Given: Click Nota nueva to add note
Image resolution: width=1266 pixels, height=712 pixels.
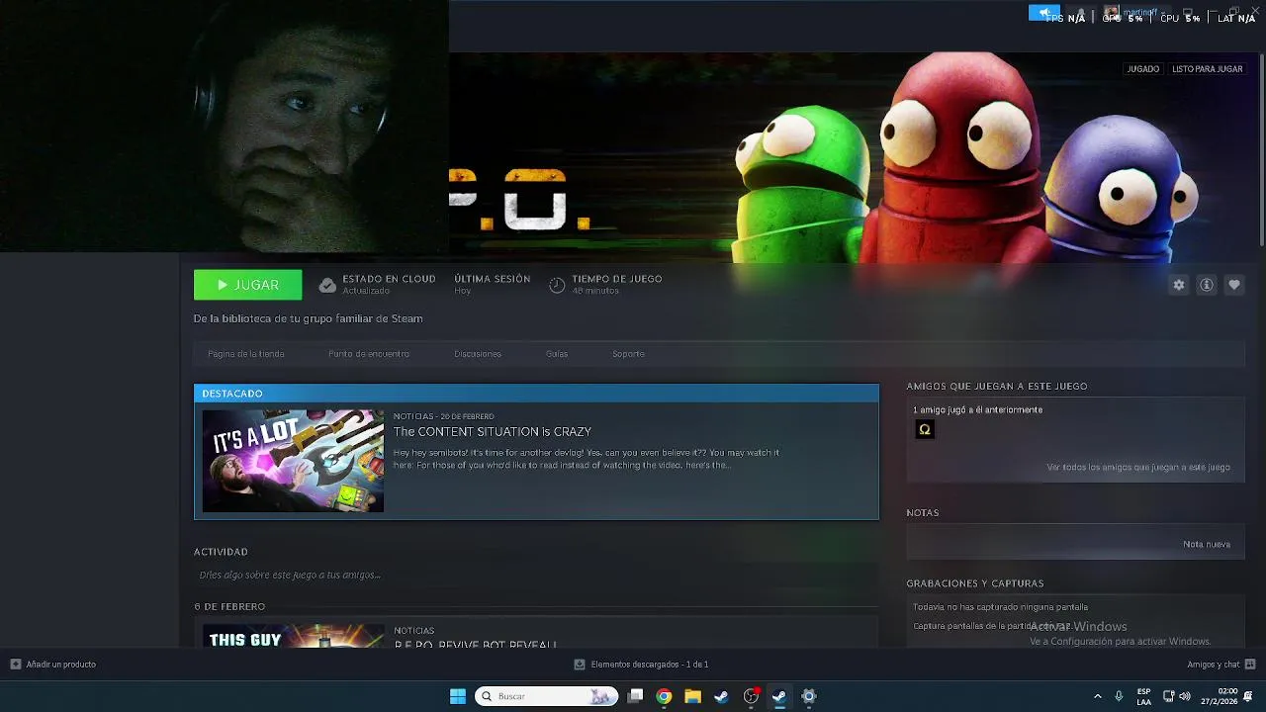Looking at the screenshot, I should 1207,544.
